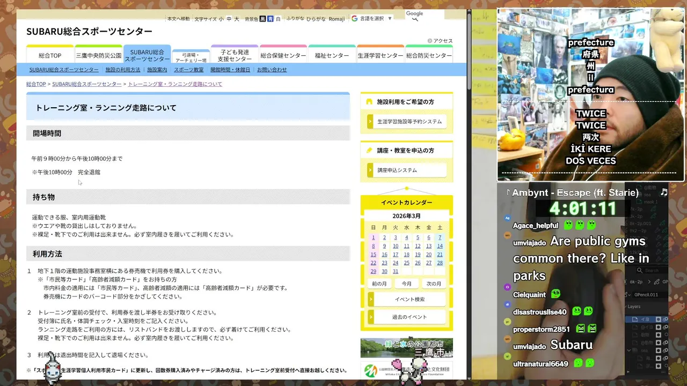Open the 緑と水の公園都市 三鷹市 banner
Screen dimensions: 687x386
point(406,348)
